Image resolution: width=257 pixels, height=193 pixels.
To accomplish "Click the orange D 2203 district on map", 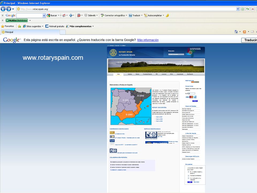I will tap(129, 114).
